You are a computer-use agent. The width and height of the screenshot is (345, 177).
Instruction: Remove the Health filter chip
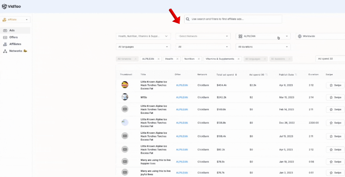[x=177, y=59]
